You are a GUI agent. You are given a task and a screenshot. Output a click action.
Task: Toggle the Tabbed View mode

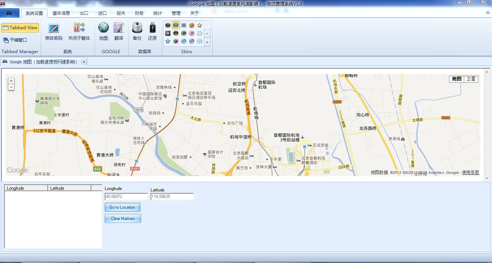(20, 28)
